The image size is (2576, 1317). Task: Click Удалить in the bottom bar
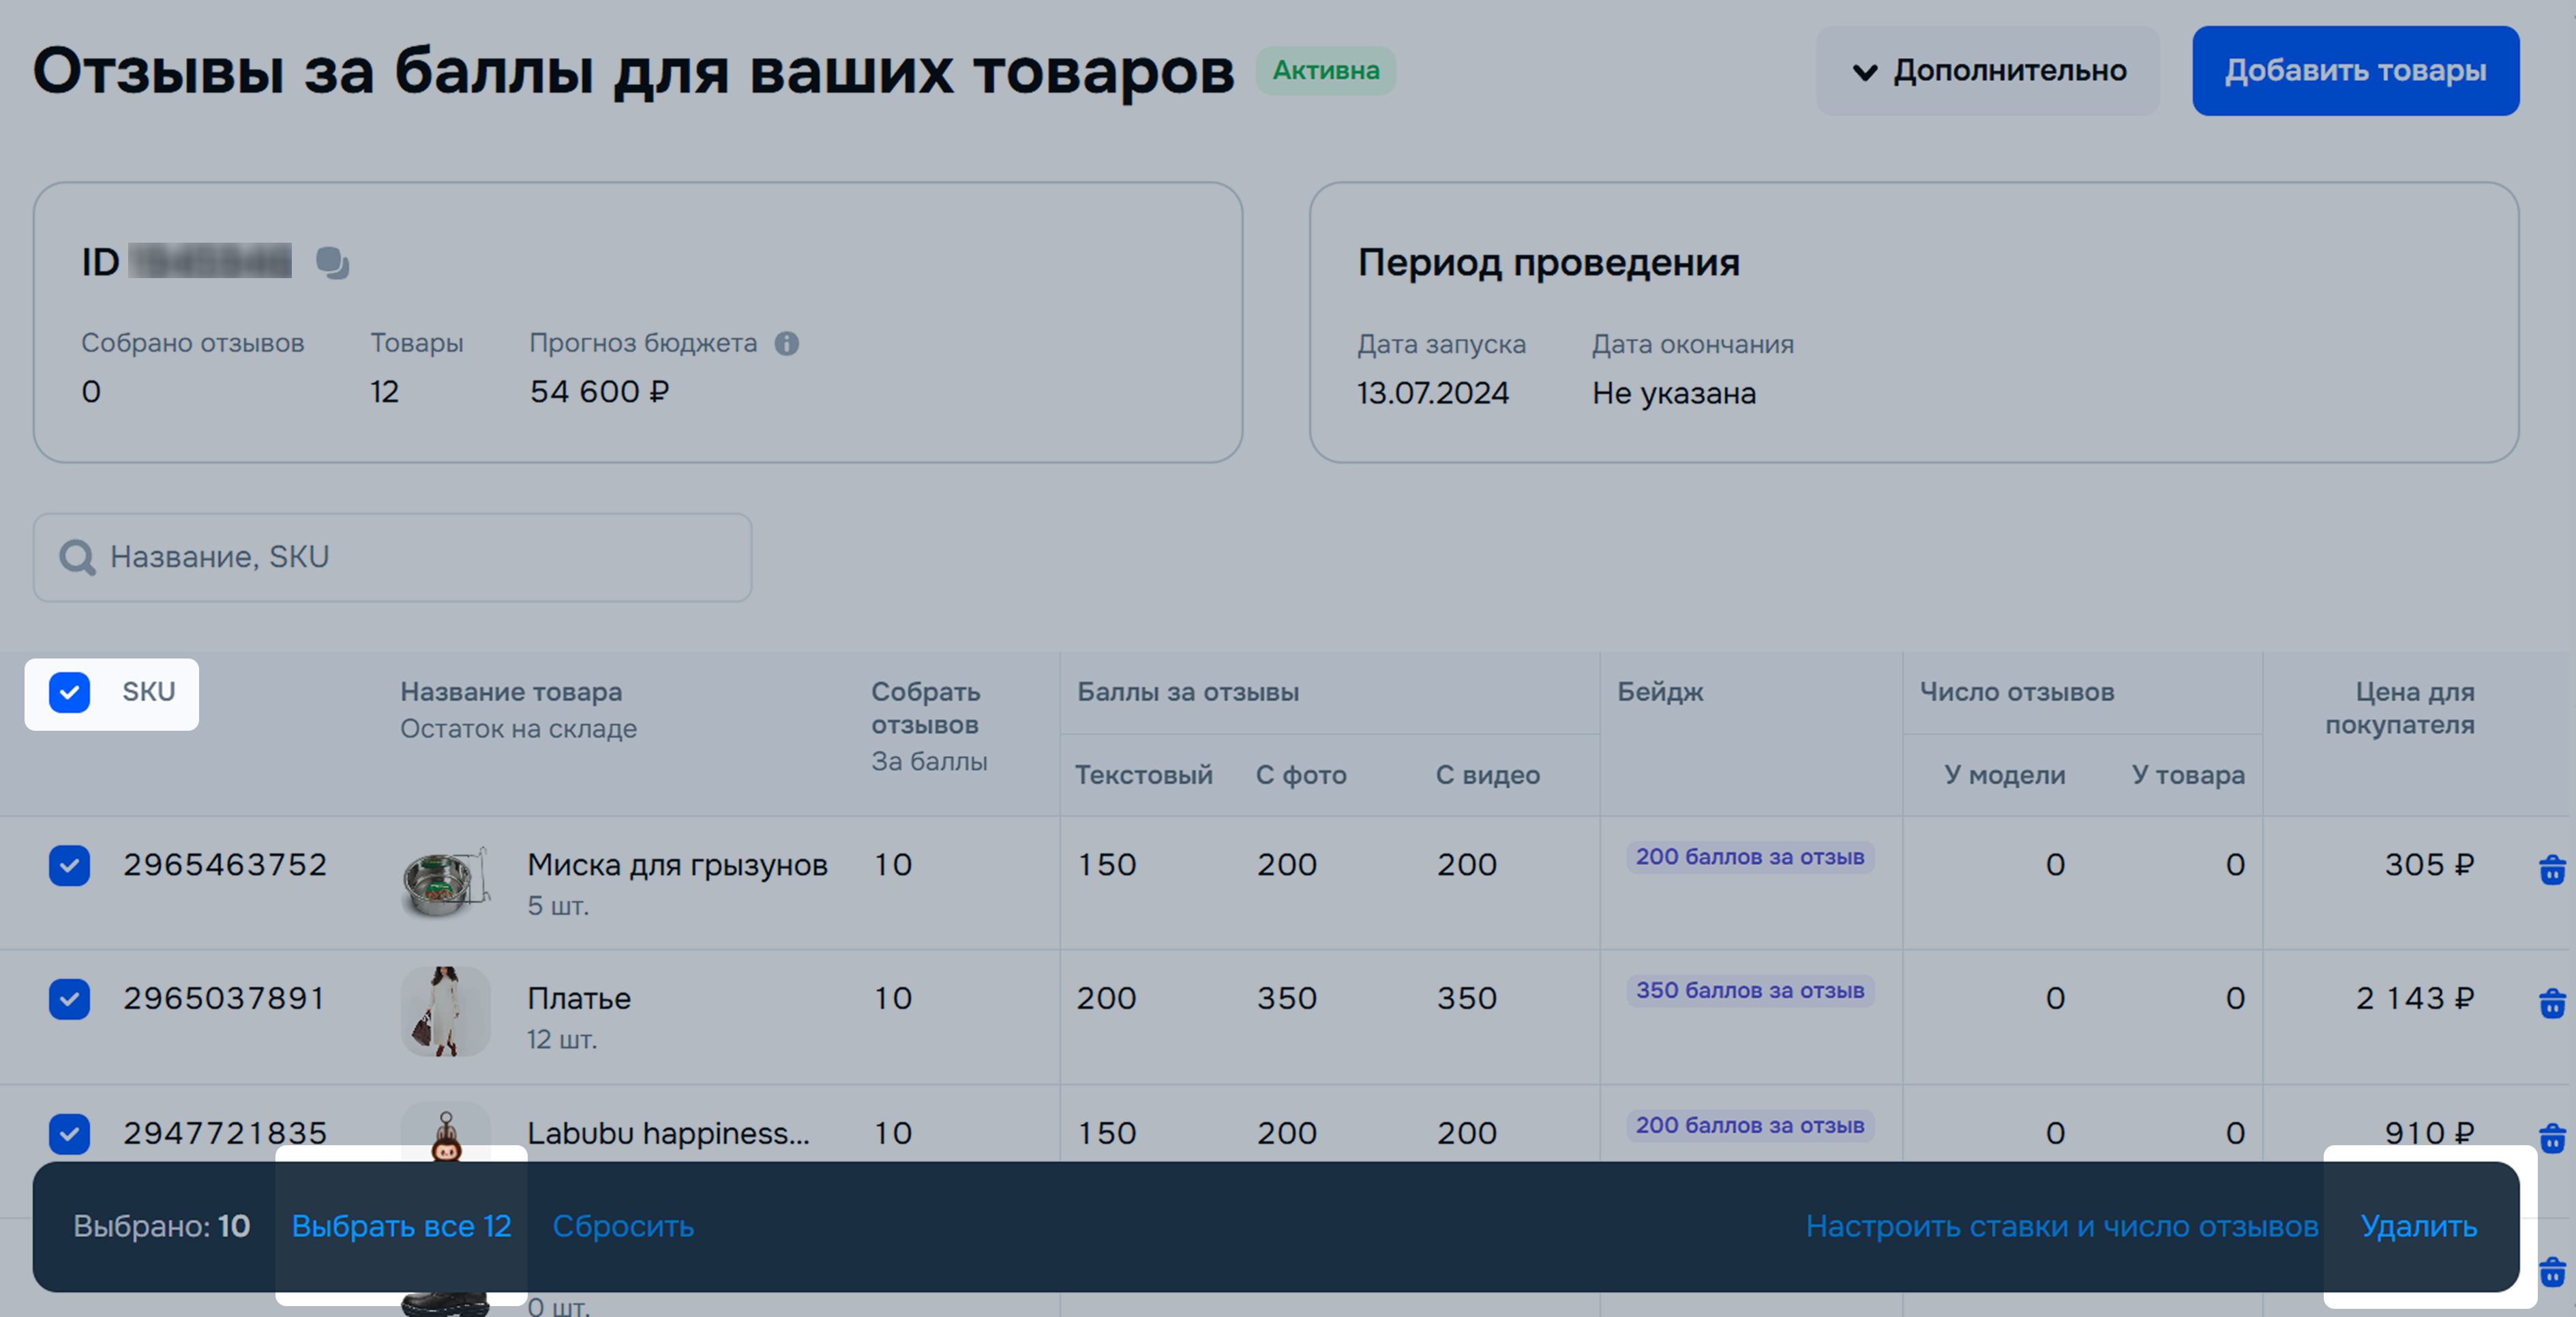[2418, 1226]
